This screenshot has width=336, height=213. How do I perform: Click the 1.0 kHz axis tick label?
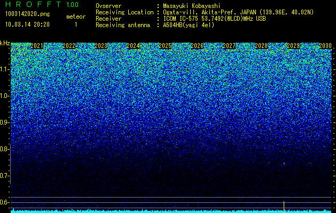pyautogui.click(x=4, y=96)
